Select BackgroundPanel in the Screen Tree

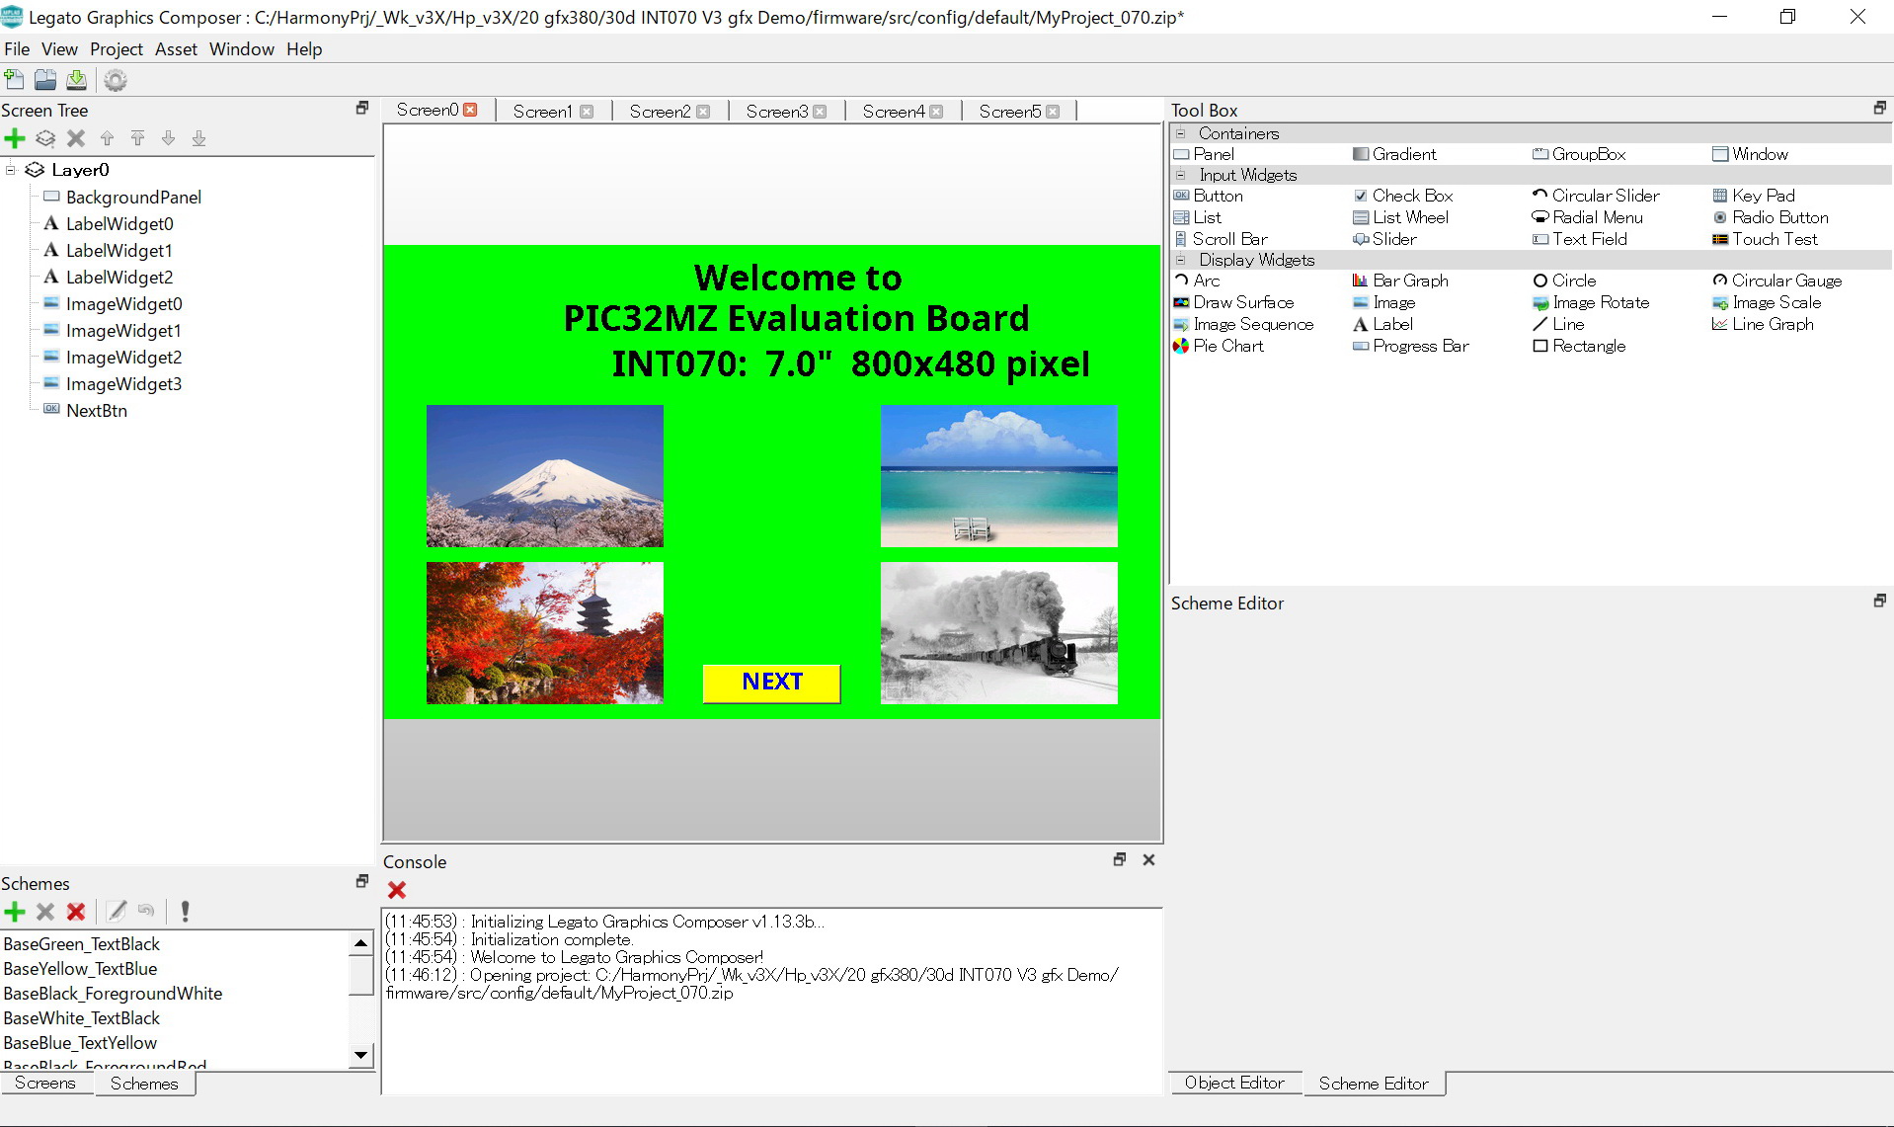(x=133, y=197)
